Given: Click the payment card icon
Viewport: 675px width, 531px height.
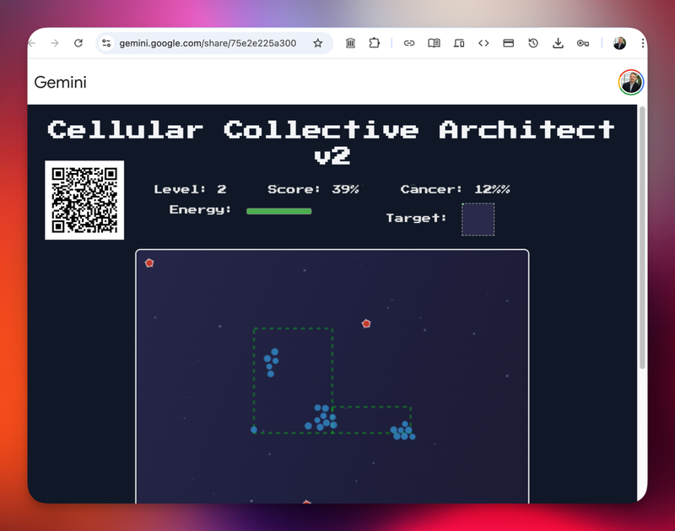Looking at the screenshot, I should (509, 43).
